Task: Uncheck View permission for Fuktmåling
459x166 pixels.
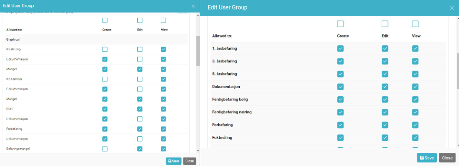Action: coord(415,138)
